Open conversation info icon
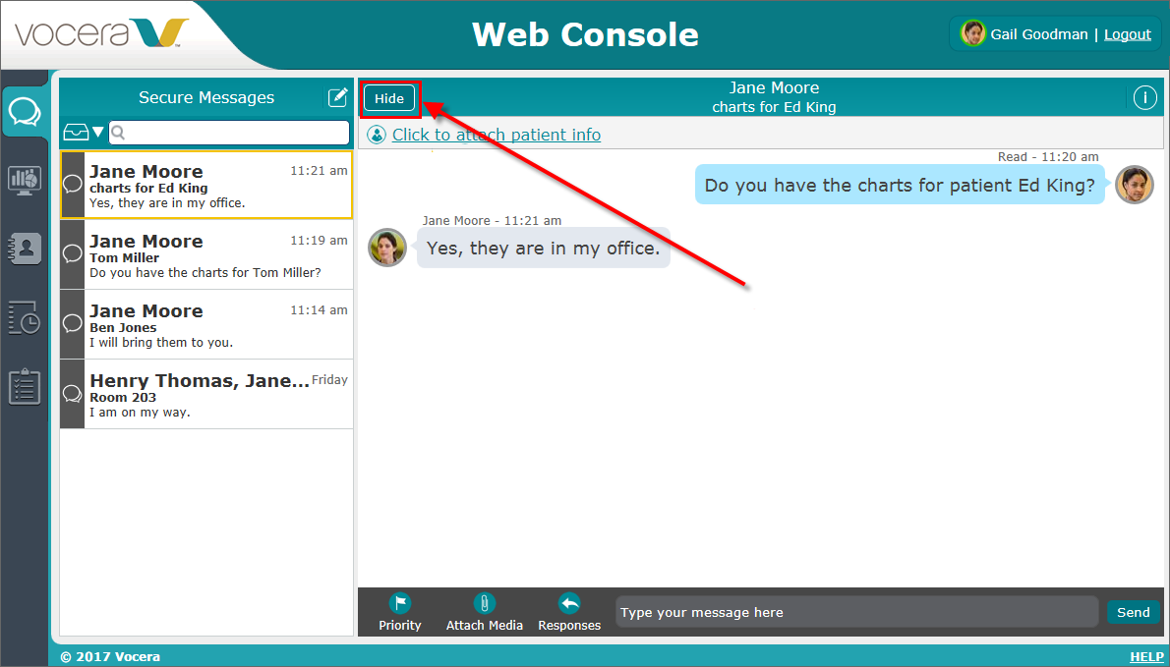Screen dimensions: 1170x667 click(x=1144, y=97)
